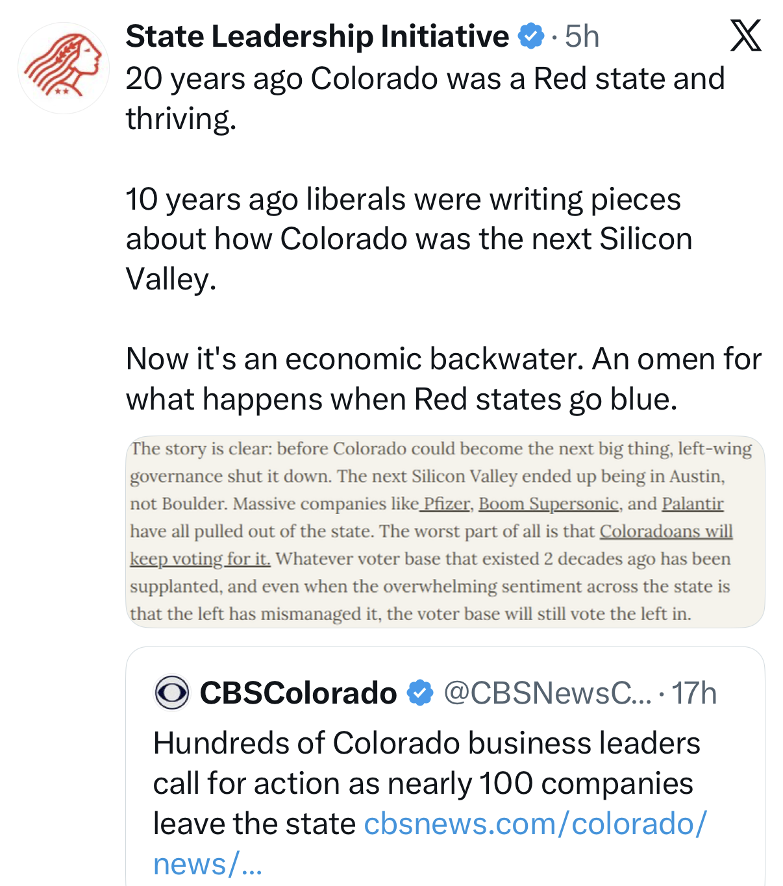Click the "10 years ago liberals" paragraph
Image resolution: width=783 pixels, height=886 pixels.
pyautogui.click(x=408, y=239)
